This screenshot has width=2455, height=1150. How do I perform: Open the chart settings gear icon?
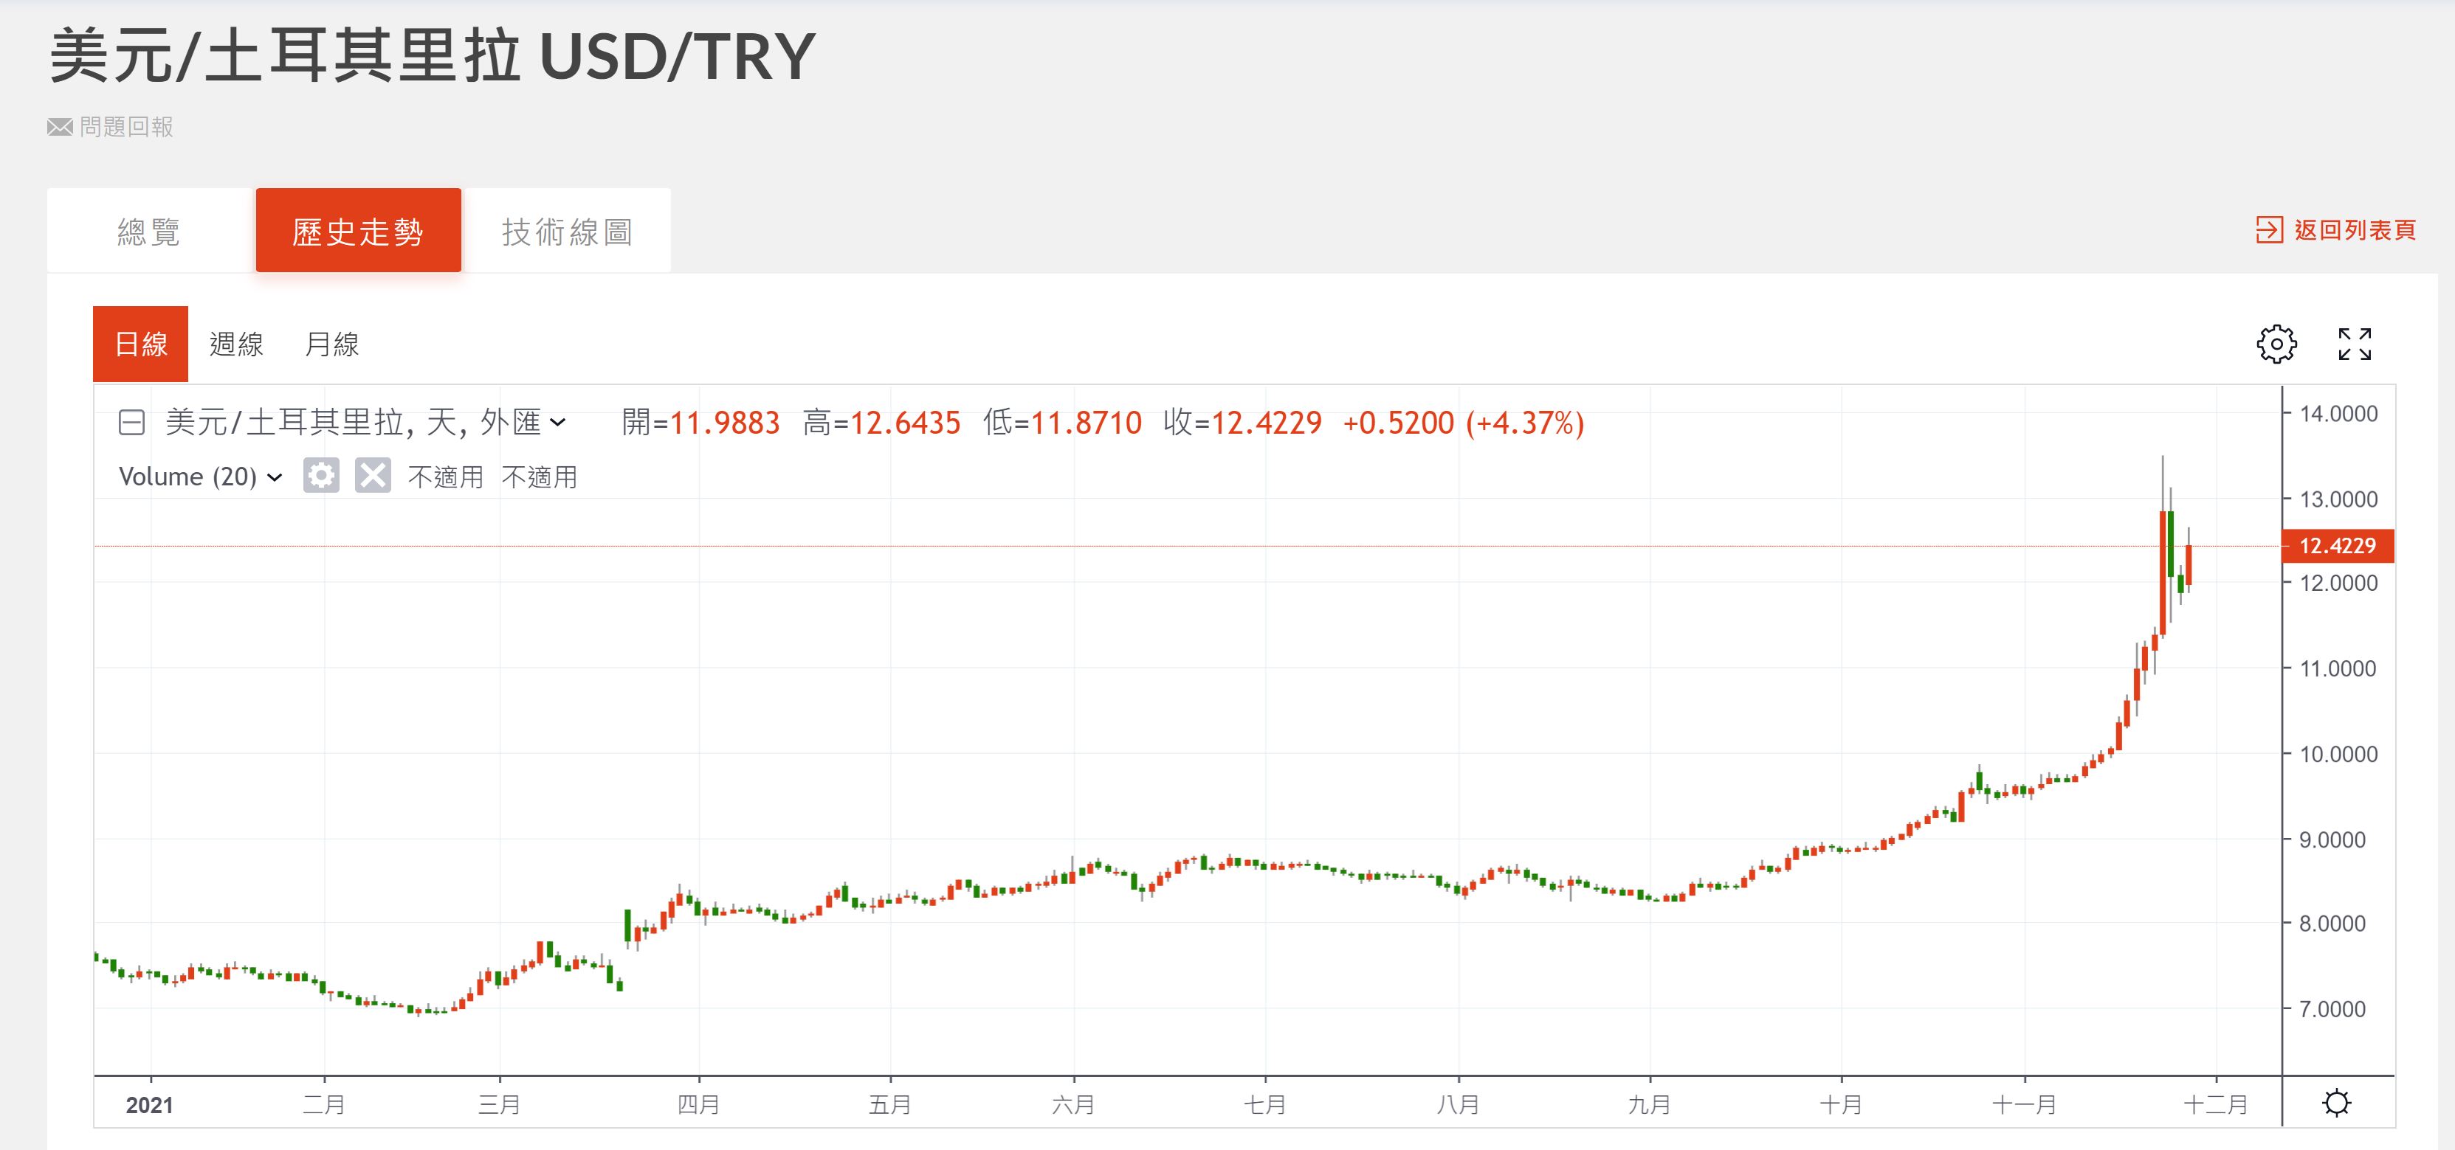[x=2276, y=344]
